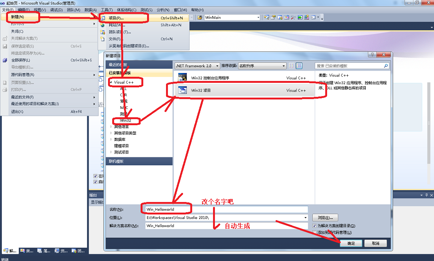This screenshot has height=261, width=434.
Task: Click the magnifier in the template search box
Action: point(386,66)
